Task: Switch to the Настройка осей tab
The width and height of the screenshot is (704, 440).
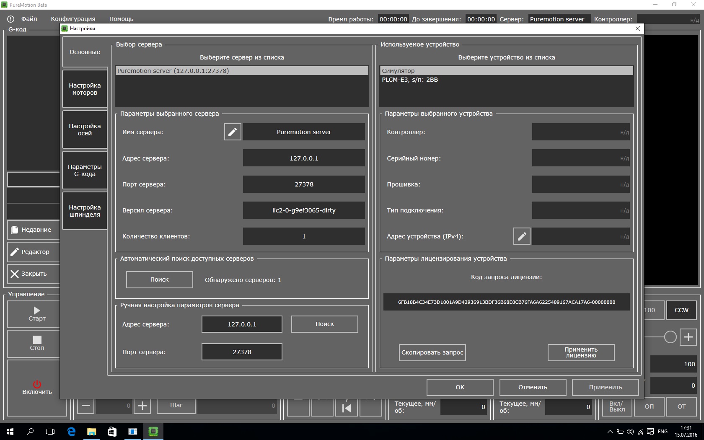Action: [85, 129]
